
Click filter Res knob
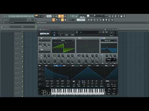[x=111, y=55]
